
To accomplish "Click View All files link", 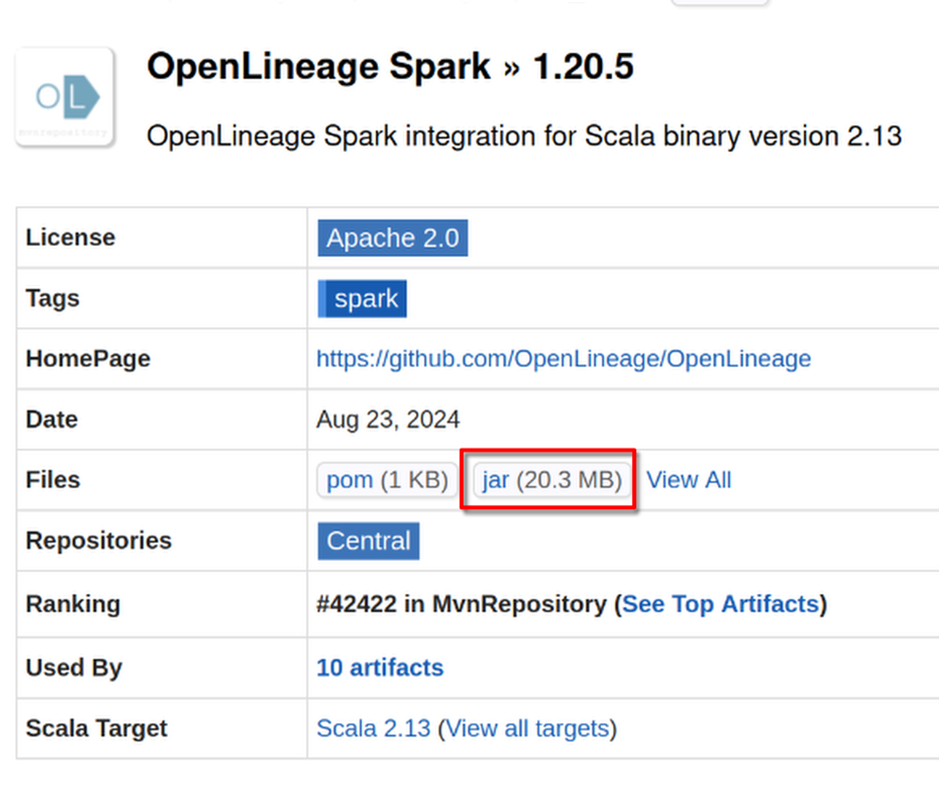I will [x=689, y=480].
